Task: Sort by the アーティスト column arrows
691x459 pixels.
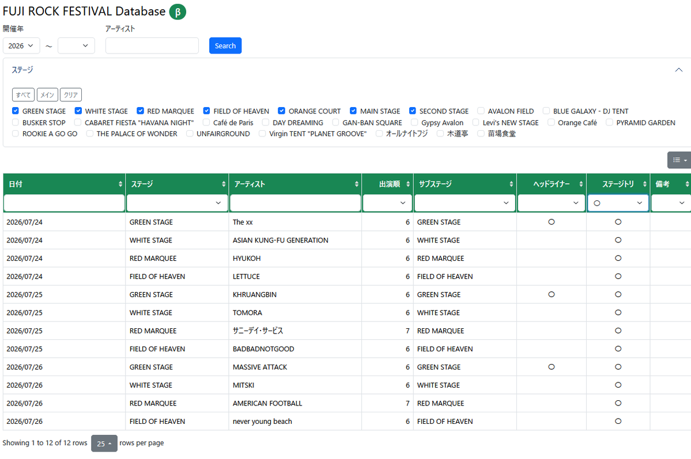Action: pos(357,184)
